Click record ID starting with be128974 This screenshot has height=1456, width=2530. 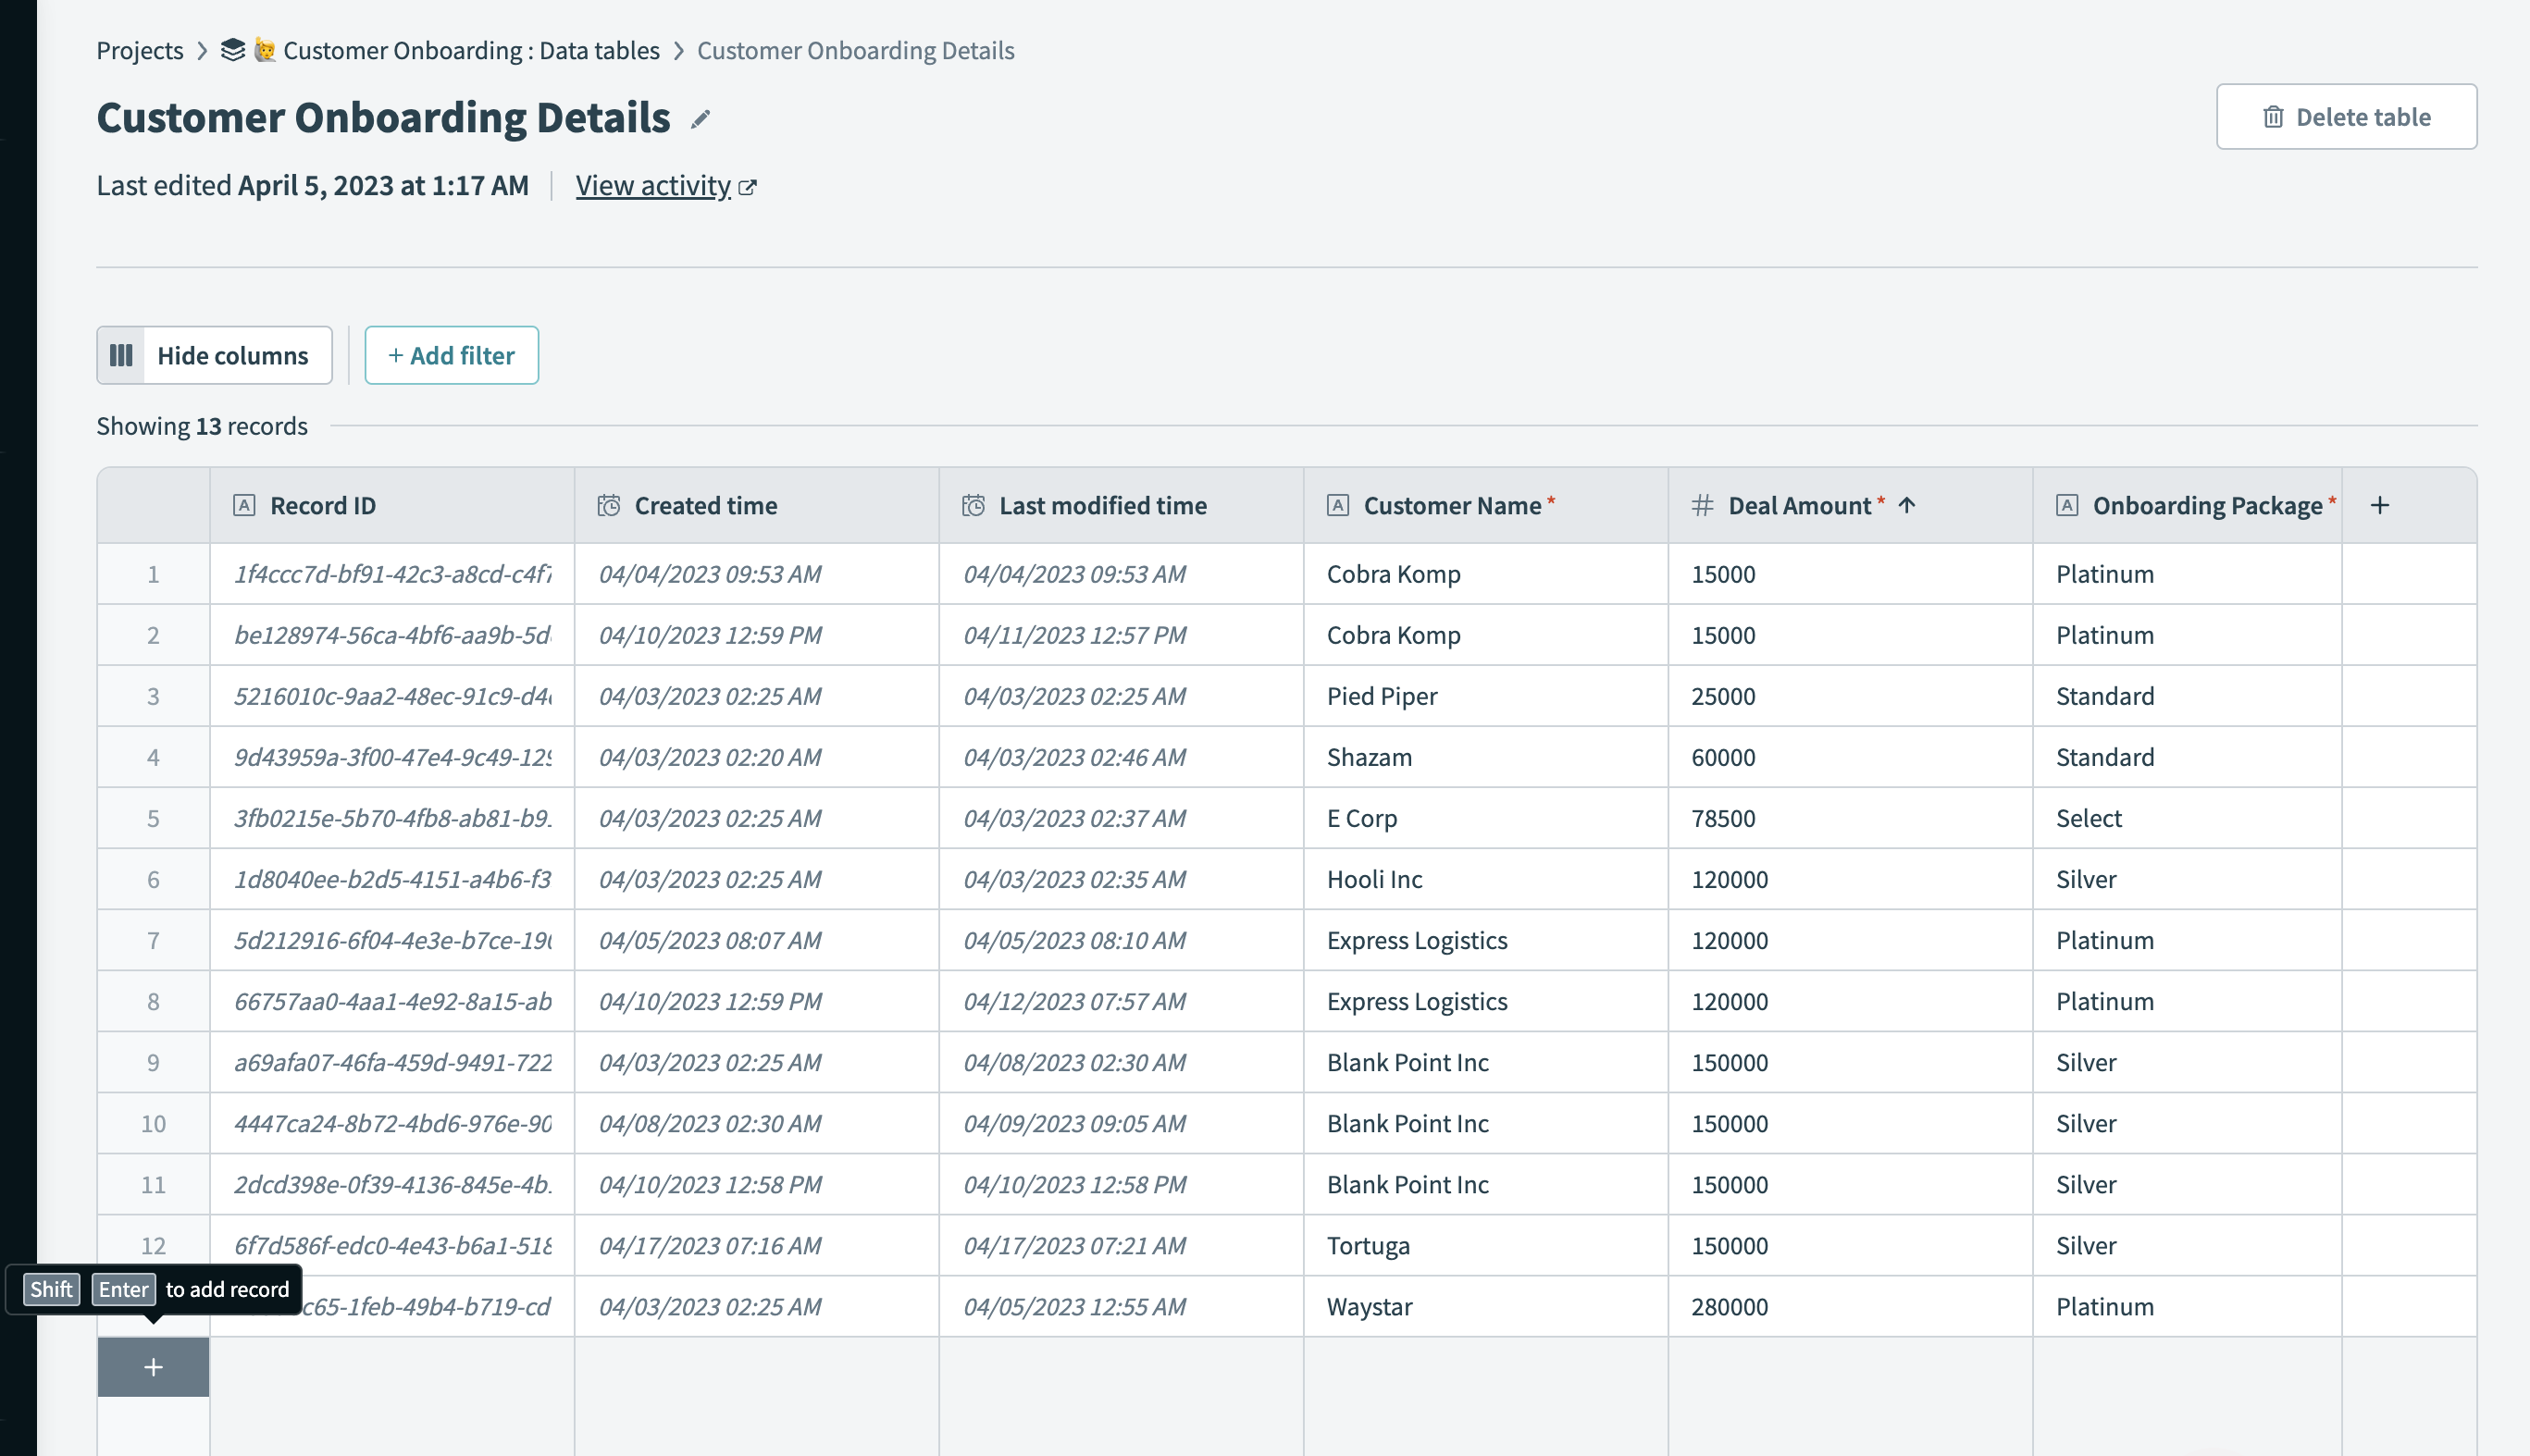392,635
